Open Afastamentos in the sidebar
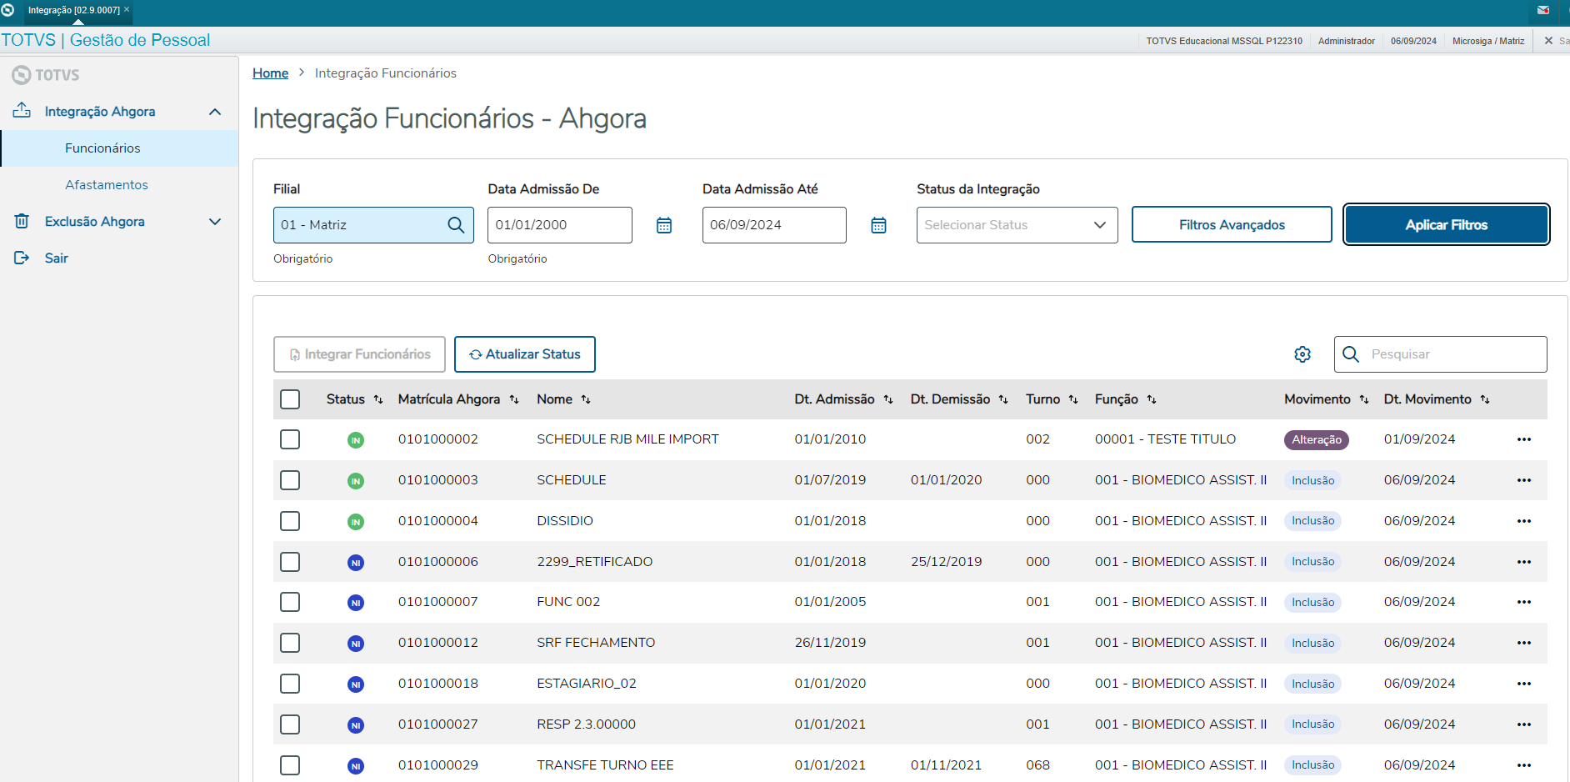This screenshot has width=1570, height=782. coord(107,185)
